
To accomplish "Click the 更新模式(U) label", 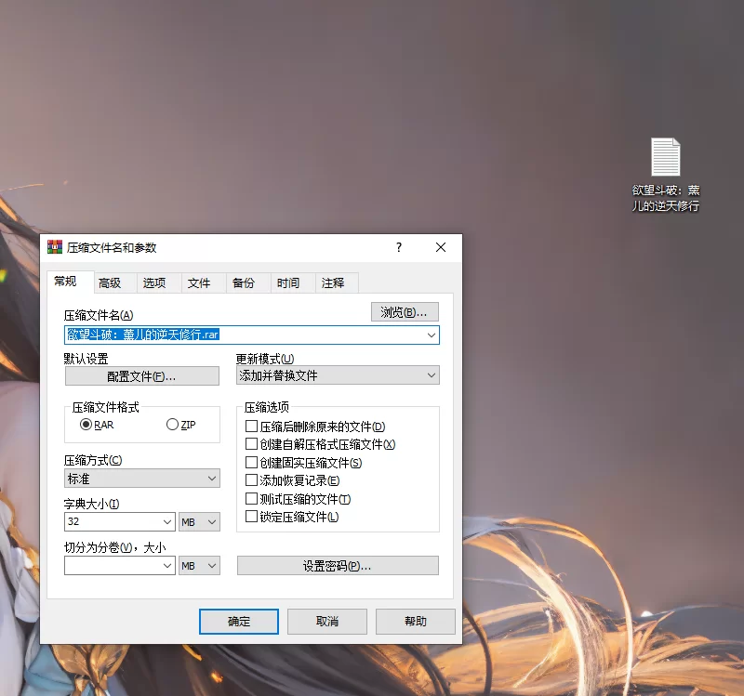I will [265, 359].
